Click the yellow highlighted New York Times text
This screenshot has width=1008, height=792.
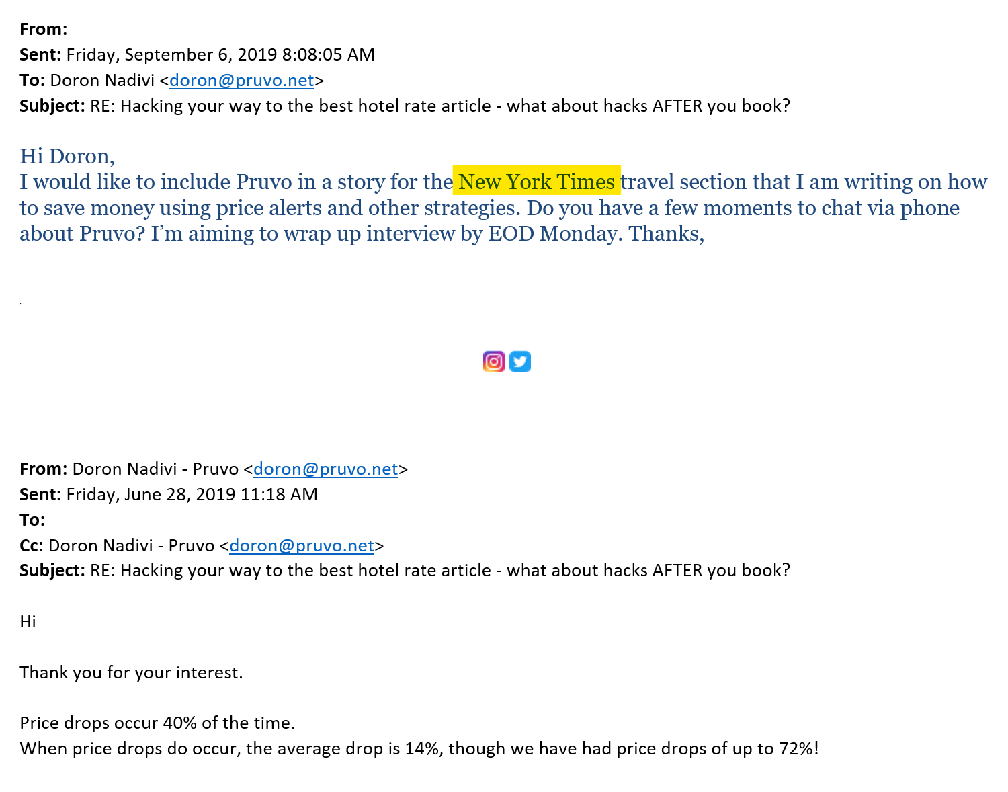pos(536,182)
